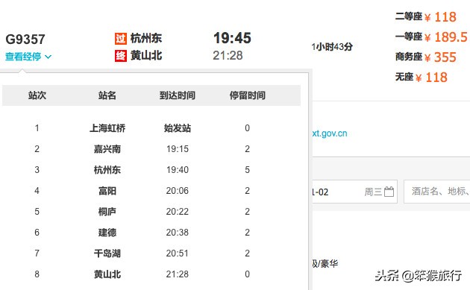
Task: Select 上海虹桥 station row
Action: point(107,128)
